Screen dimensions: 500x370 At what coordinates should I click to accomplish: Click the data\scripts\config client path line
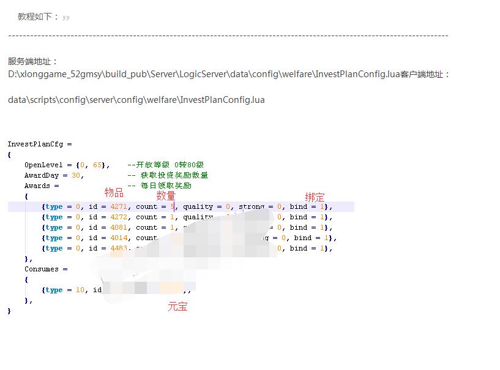(x=136, y=99)
